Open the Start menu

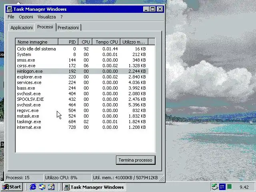pyautogui.click(x=12, y=187)
